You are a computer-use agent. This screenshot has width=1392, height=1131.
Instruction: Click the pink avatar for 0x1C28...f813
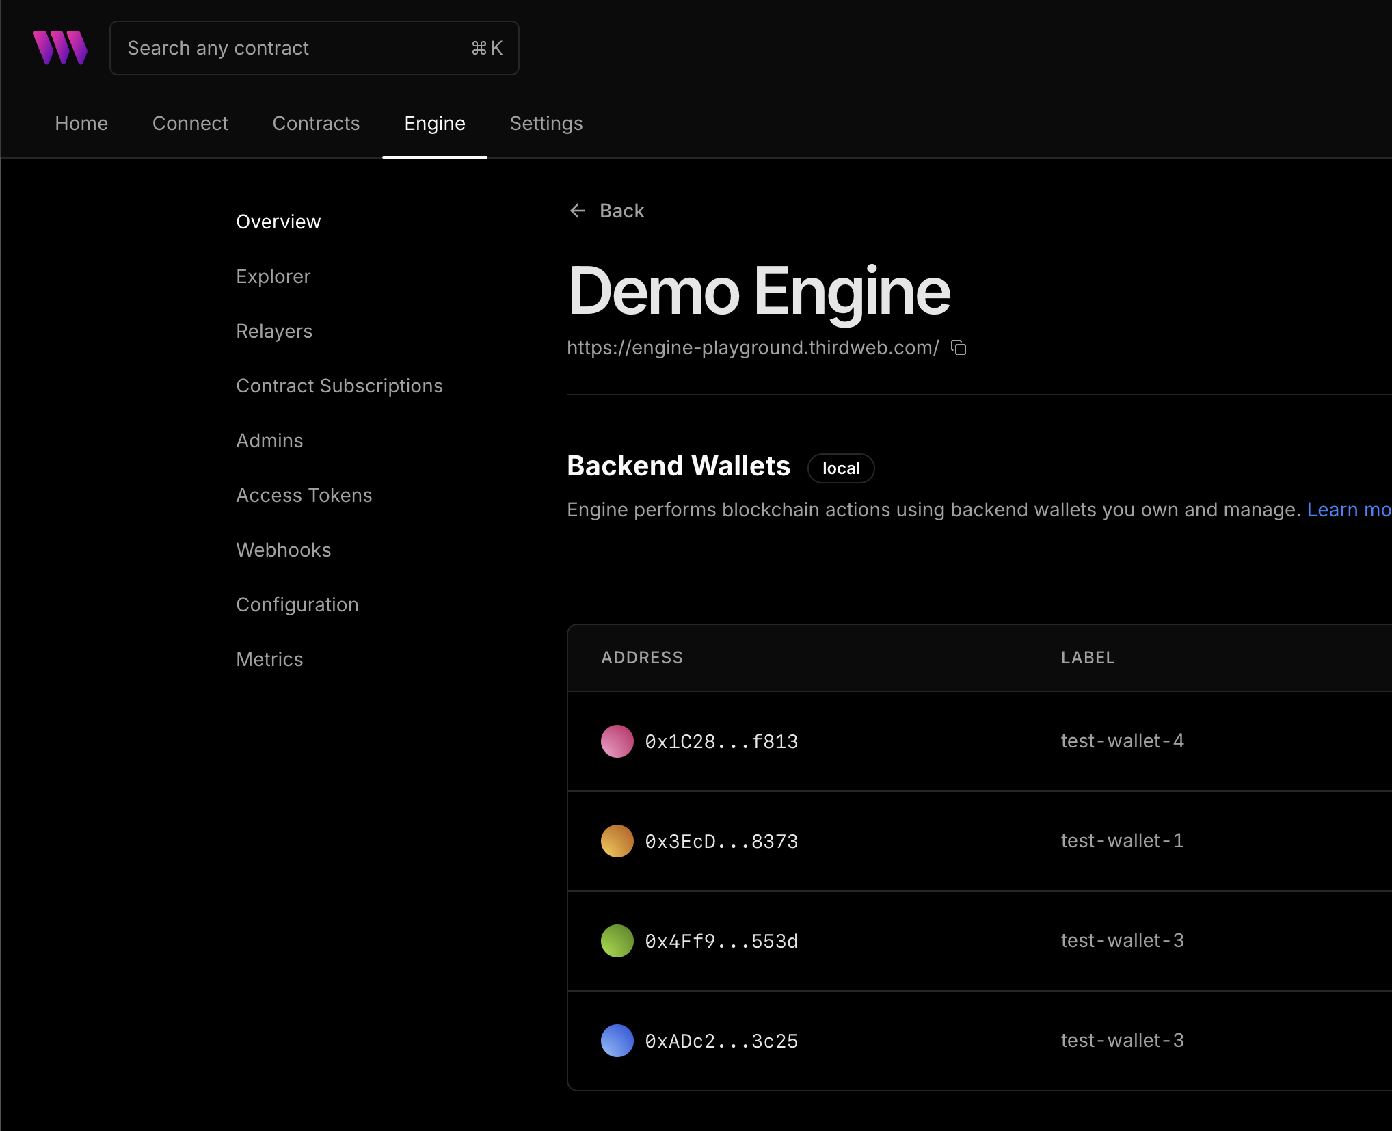[617, 741]
